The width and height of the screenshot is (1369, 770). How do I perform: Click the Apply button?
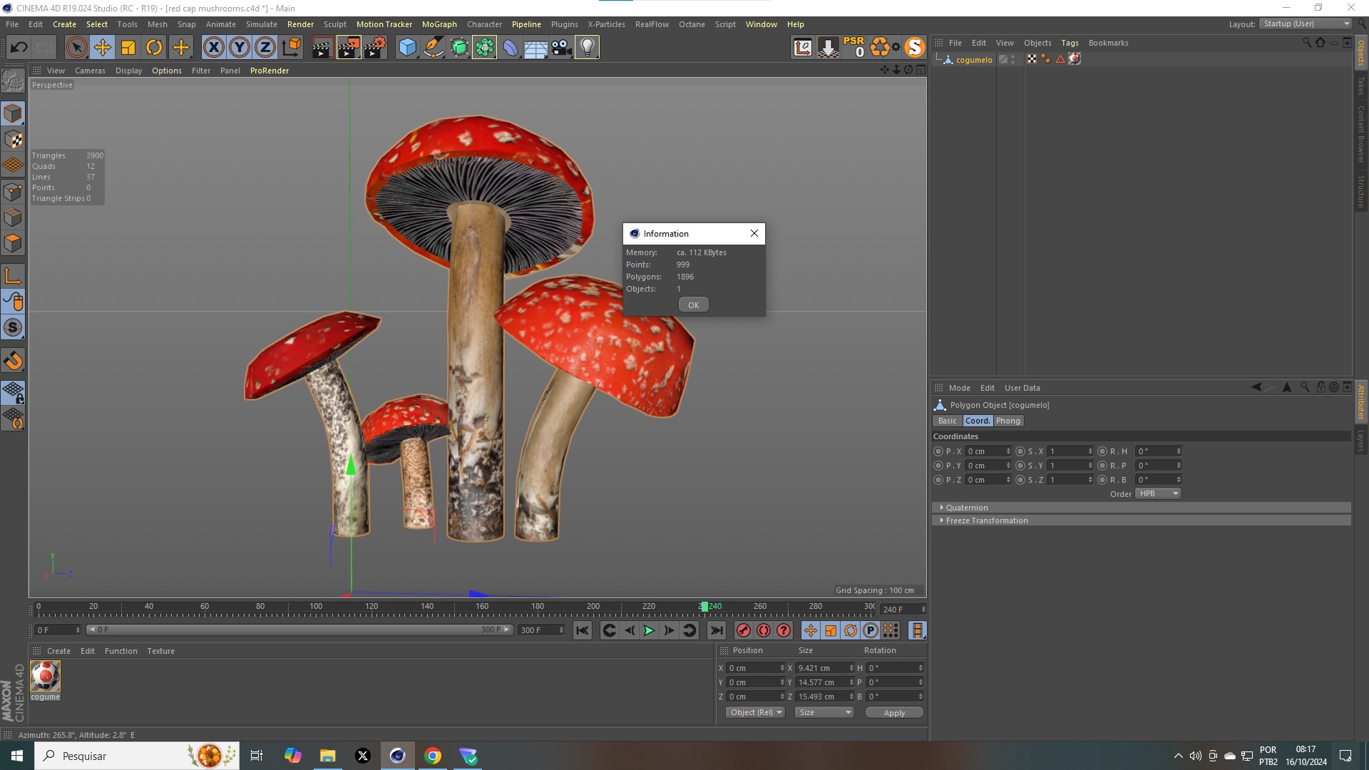pos(894,712)
